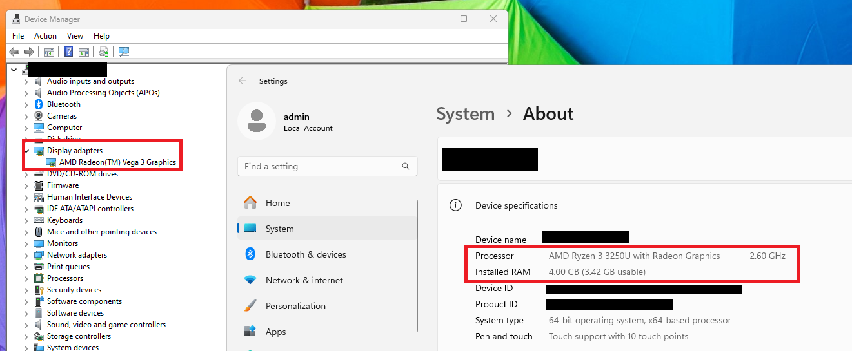Click the System breadcrumb link
The width and height of the screenshot is (852, 351).
[x=465, y=114]
